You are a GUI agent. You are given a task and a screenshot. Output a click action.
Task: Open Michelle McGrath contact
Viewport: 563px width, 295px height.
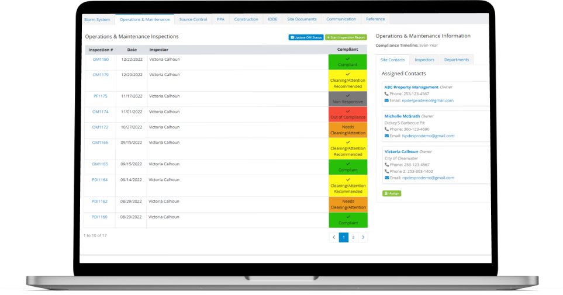[x=402, y=116]
